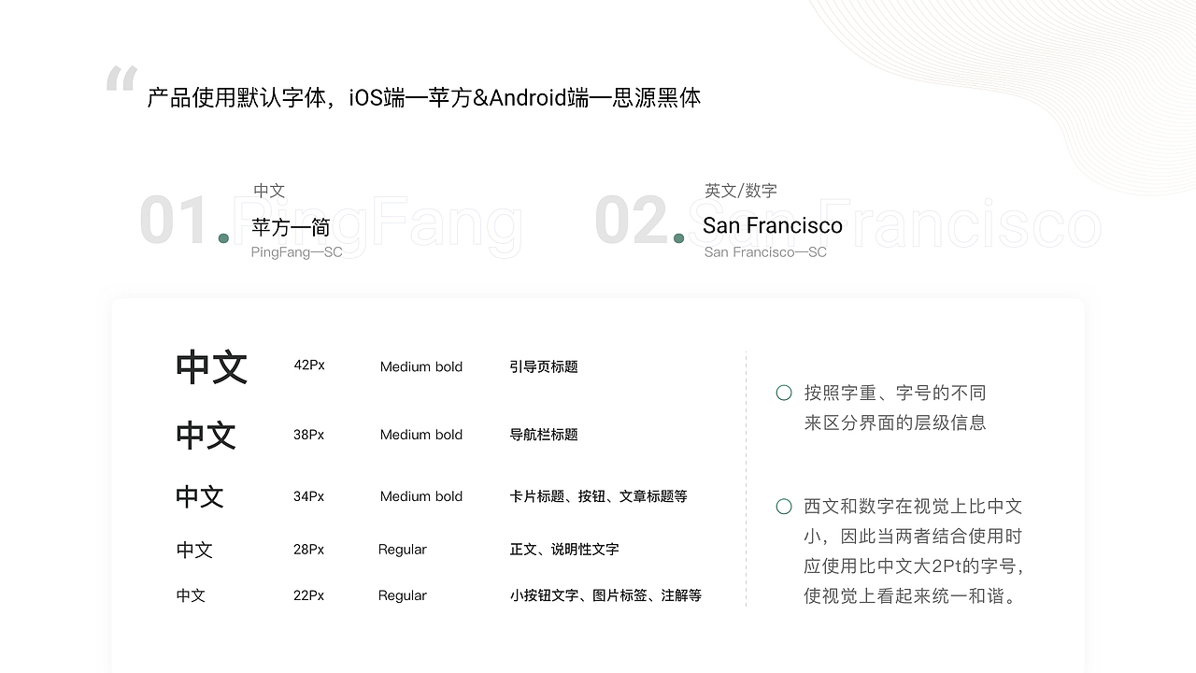Image resolution: width=1196 pixels, height=673 pixels.
Task: Click the 正文、说明性文字 usage text
Action: tap(564, 550)
